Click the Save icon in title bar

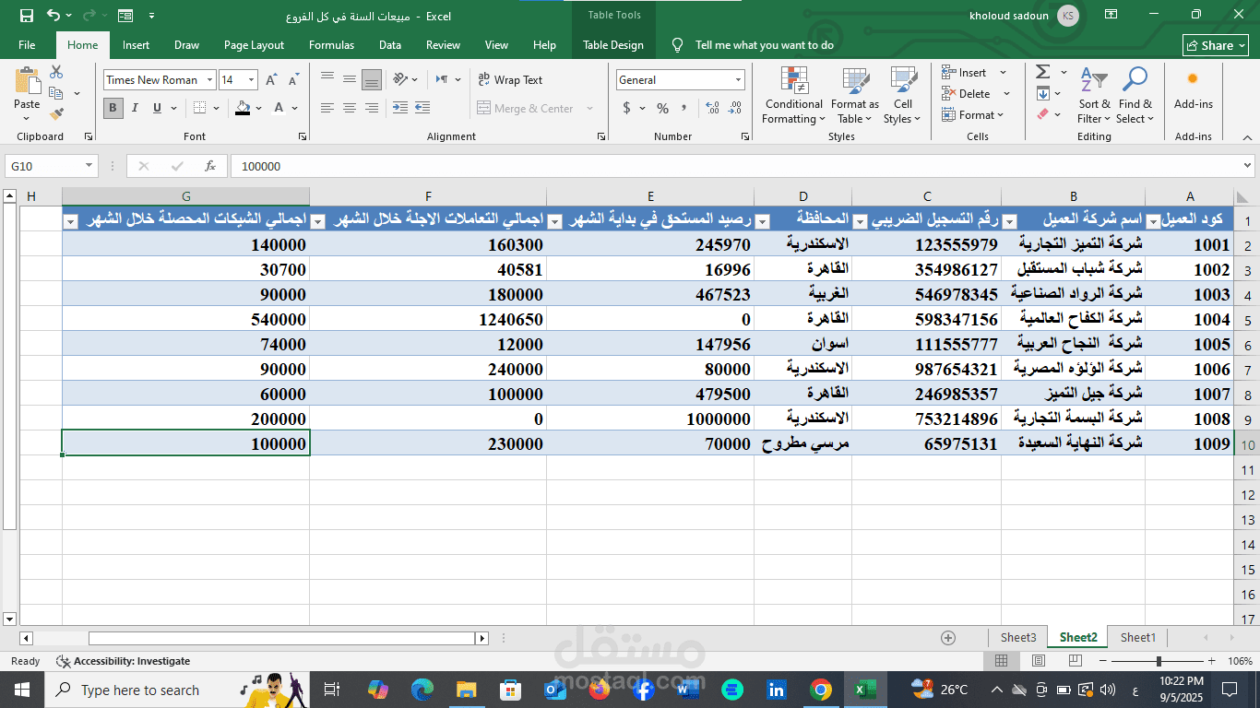(x=26, y=16)
